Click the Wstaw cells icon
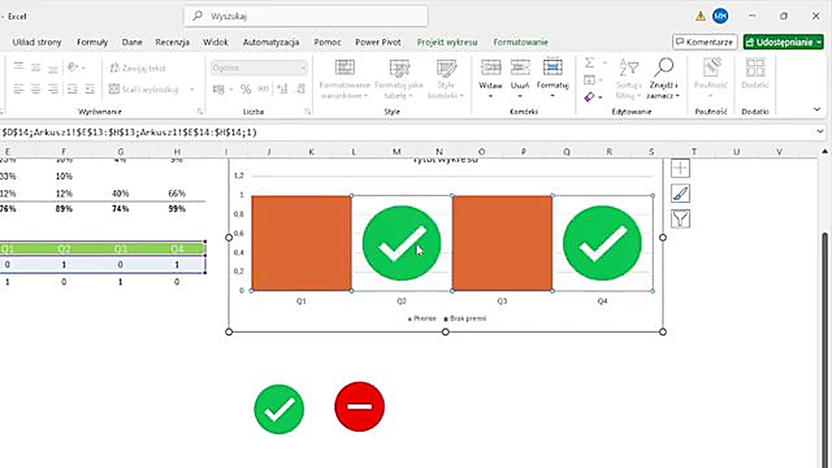 click(x=490, y=68)
